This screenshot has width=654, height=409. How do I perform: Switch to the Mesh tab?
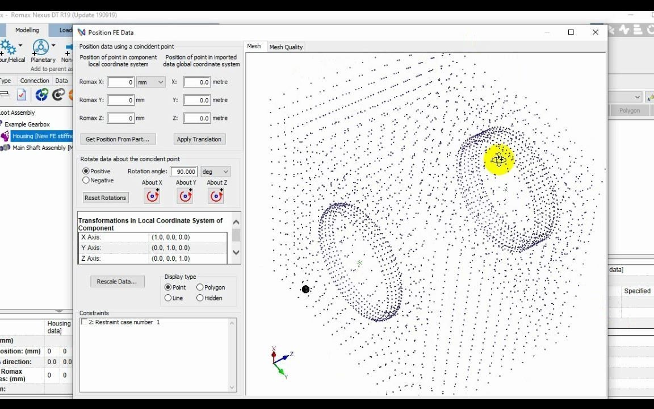(x=254, y=47)
